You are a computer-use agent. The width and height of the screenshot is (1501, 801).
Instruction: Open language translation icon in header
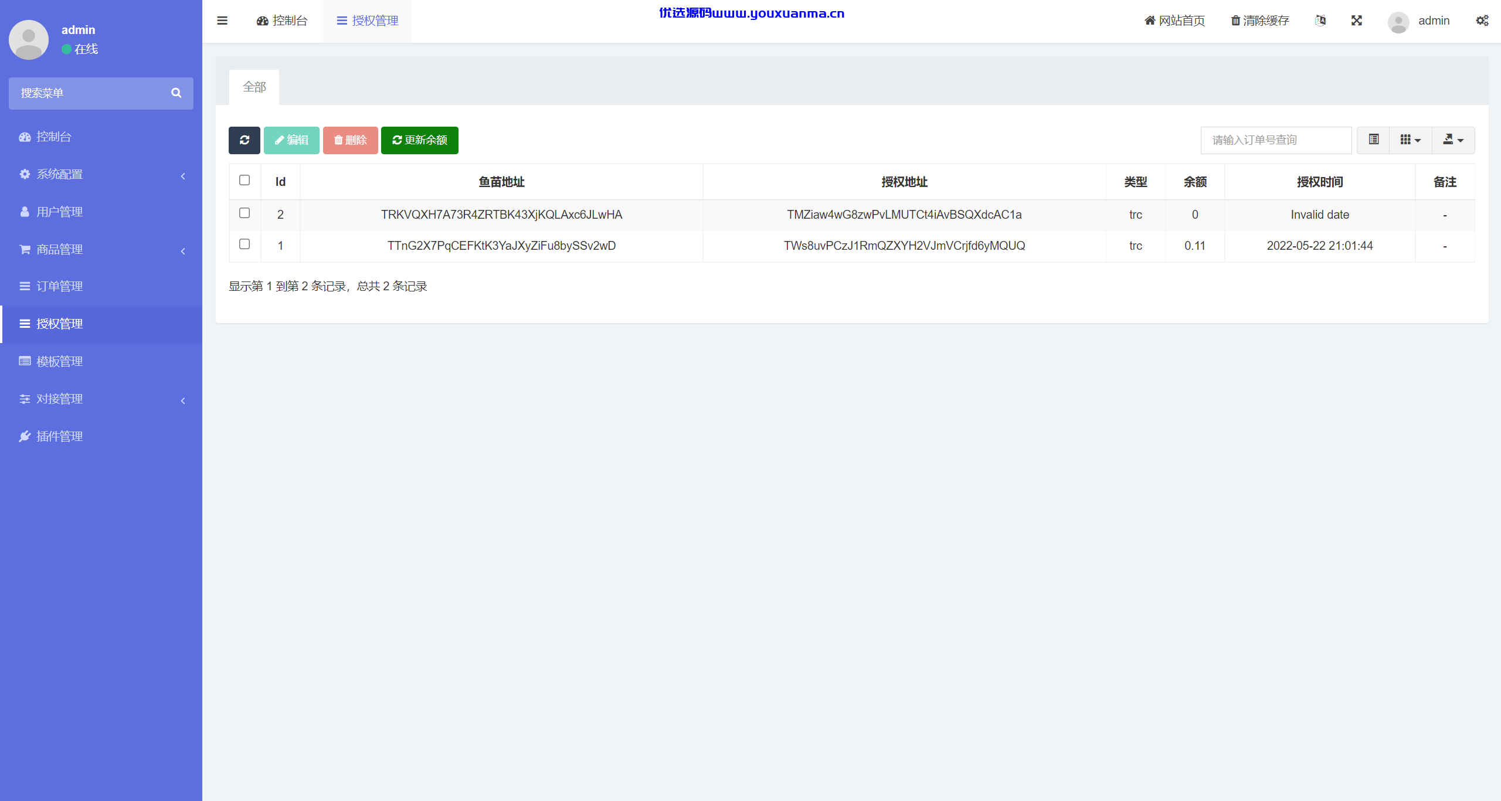click(1320, 21)
